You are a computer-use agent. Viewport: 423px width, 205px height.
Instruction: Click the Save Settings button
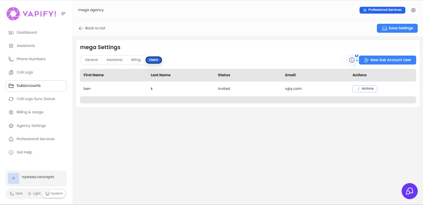[397, 28]
